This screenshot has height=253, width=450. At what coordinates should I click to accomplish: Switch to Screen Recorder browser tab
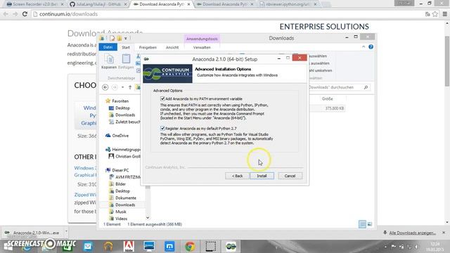pos(34,4)
